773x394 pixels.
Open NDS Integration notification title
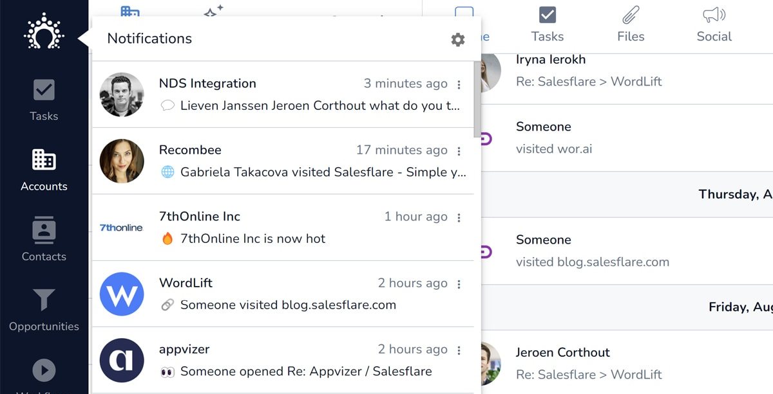pyautogui.click(x=207, y=84)
